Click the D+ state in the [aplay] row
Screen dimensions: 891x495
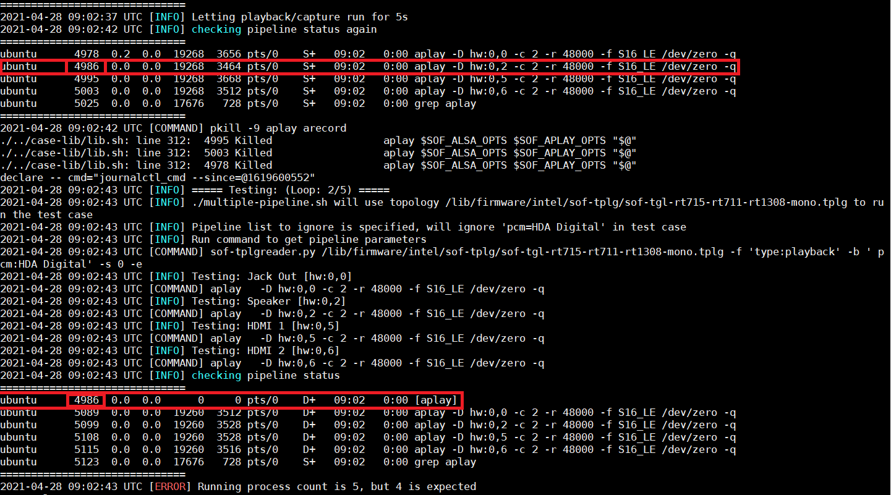coord(309,400)
